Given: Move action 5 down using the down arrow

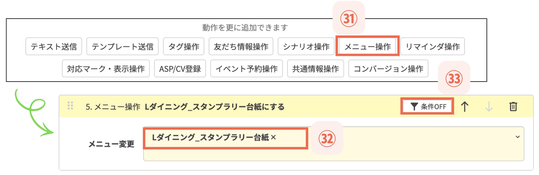Looking at the screenshot, I should click(x=489, y=107).
